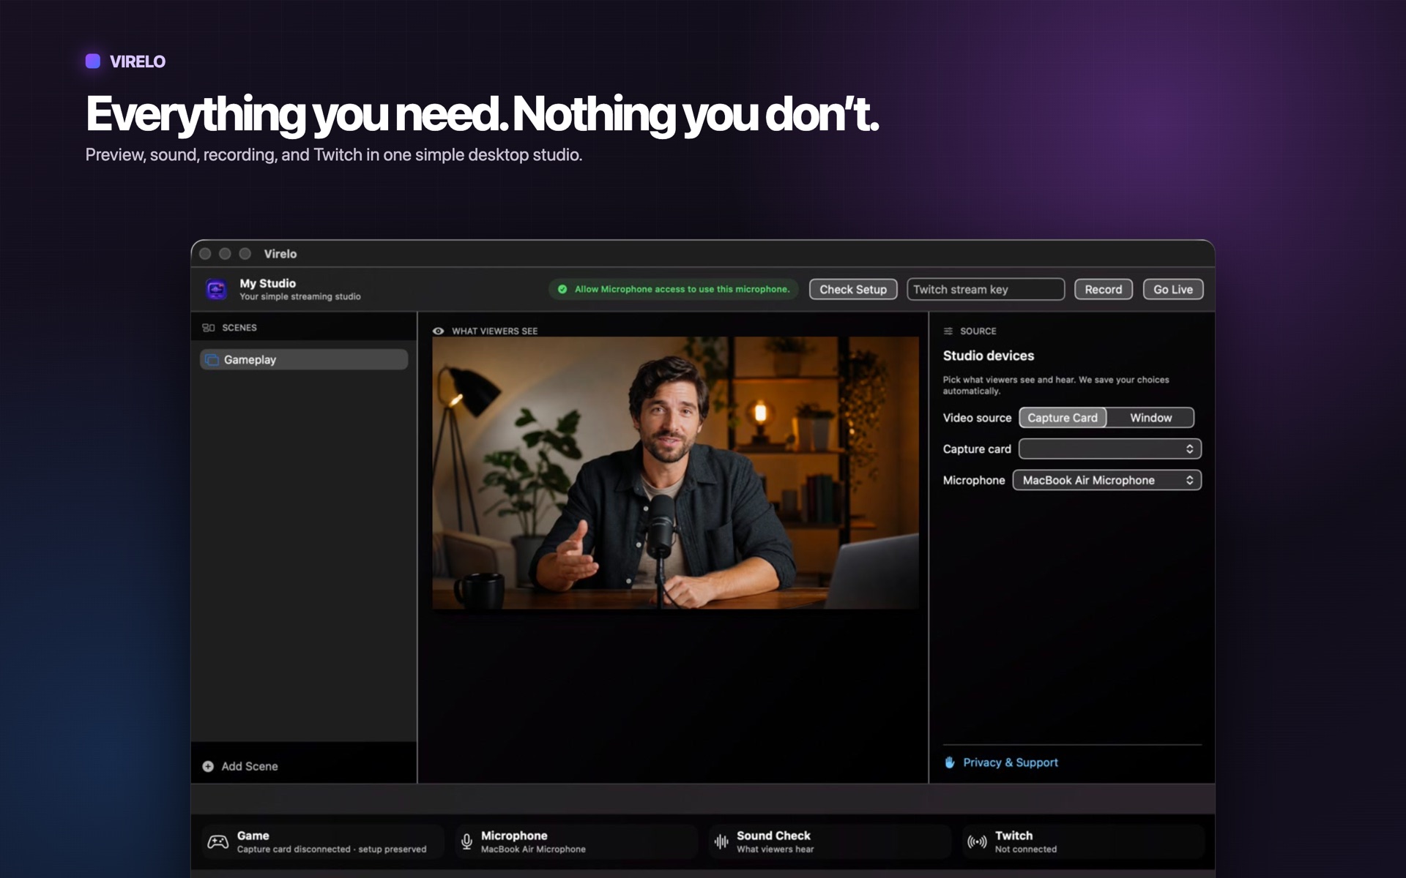Click the green checkmark in microphone notice

[x=562, y=289]
